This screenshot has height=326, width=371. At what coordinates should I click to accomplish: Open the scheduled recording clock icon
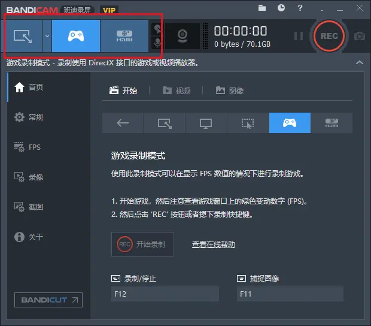(x=281, y=8)
